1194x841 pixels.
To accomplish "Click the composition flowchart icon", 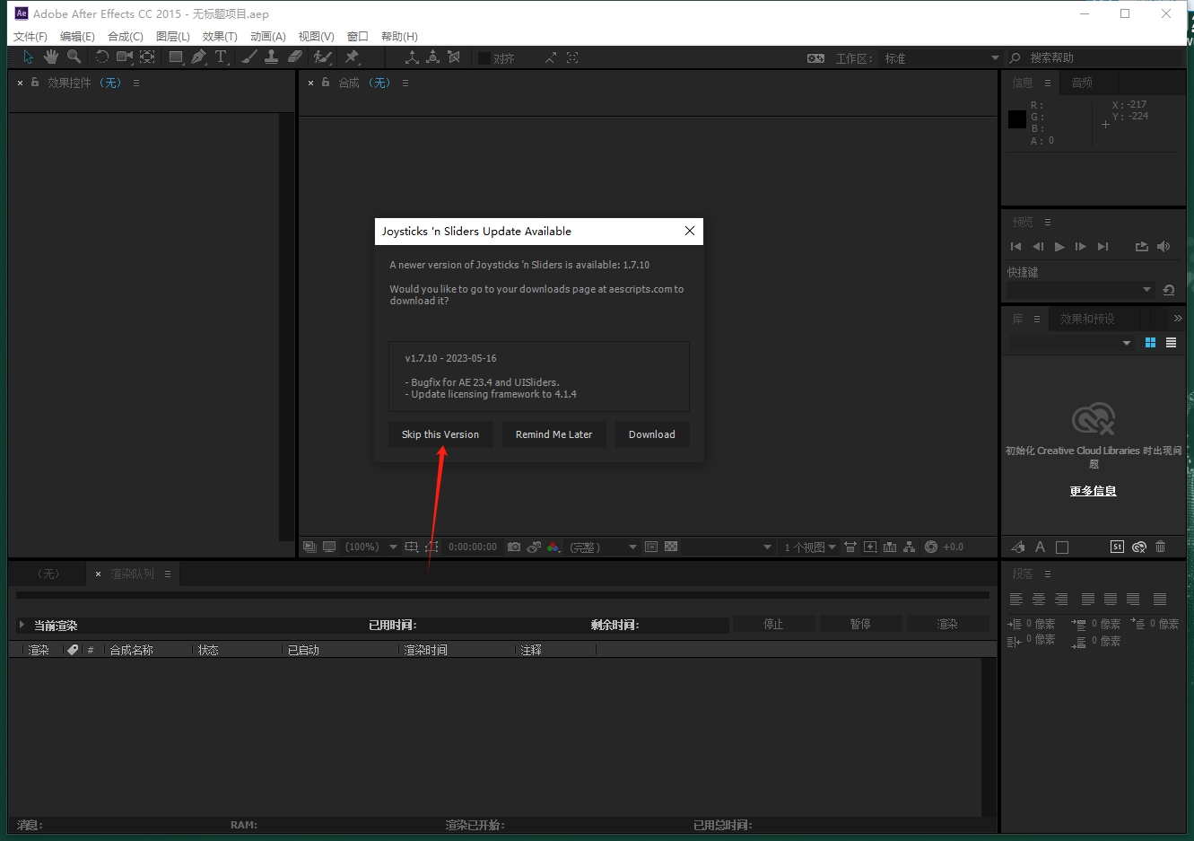I will (x=909, y=547).
